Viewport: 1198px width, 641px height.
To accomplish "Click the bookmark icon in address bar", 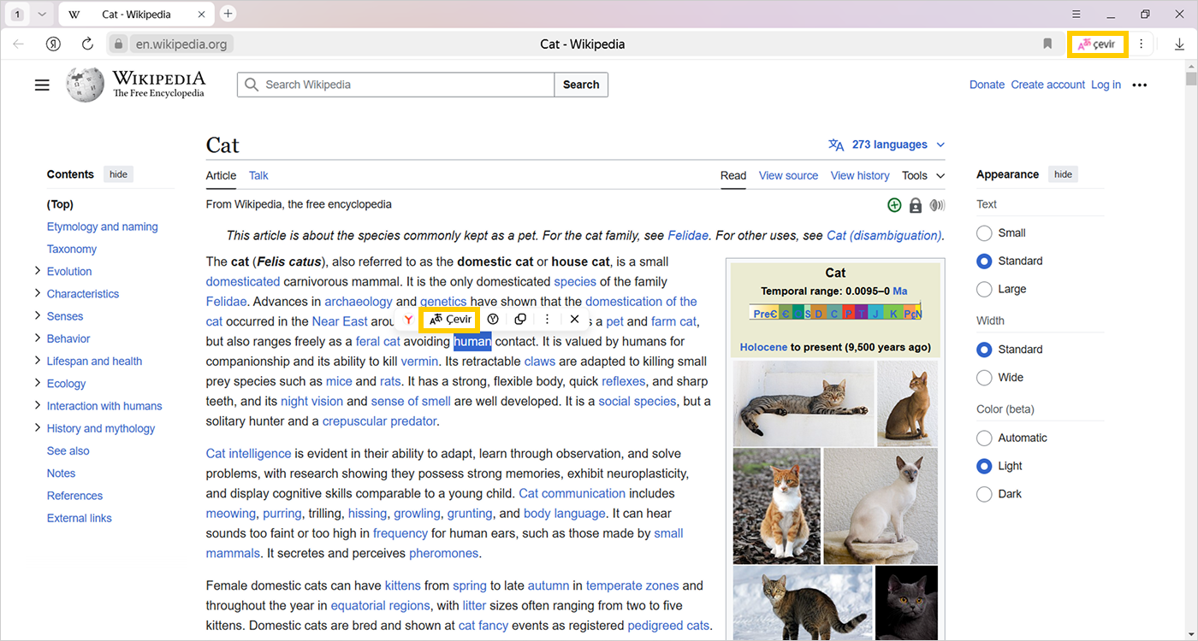I will point(1047,44).
